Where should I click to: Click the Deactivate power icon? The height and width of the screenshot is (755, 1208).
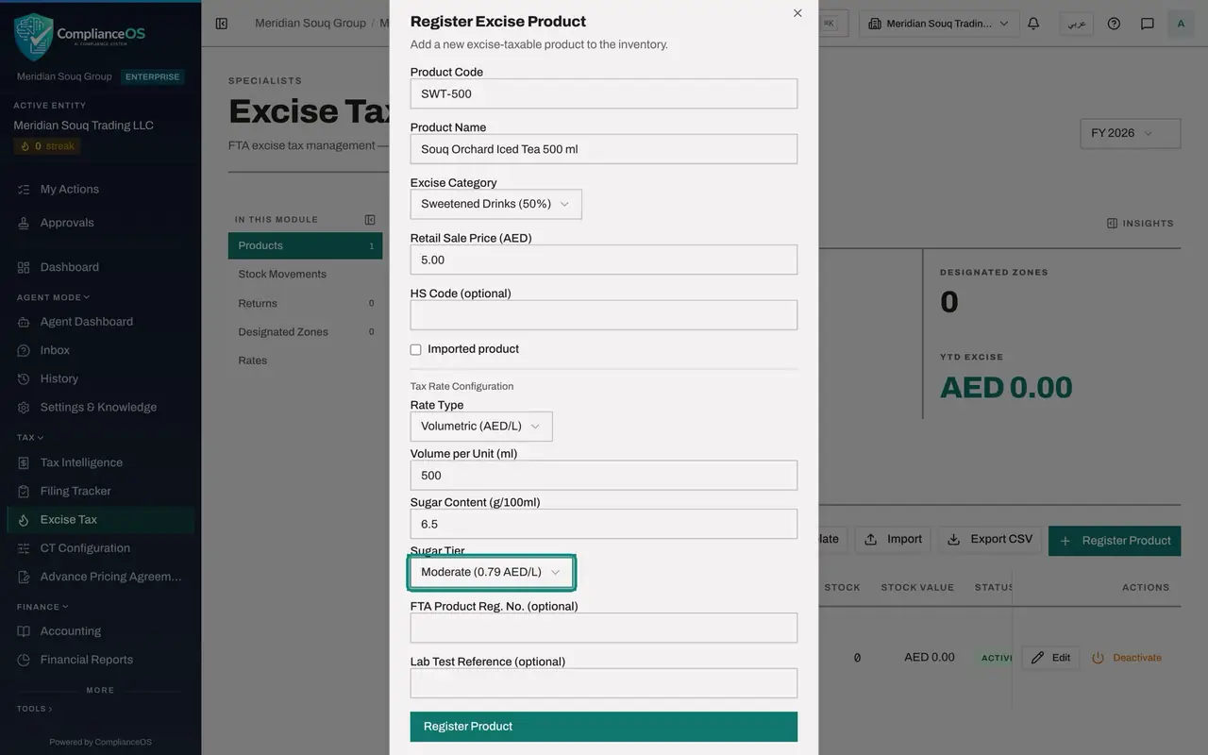coord(1098,658)
